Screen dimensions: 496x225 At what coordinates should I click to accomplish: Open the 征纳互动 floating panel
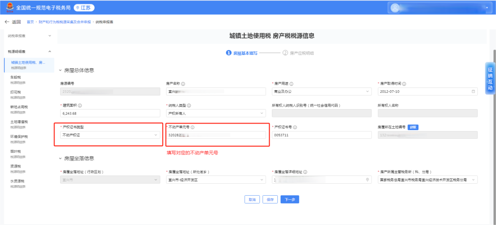pyautogui.click(x=490, y=79)
